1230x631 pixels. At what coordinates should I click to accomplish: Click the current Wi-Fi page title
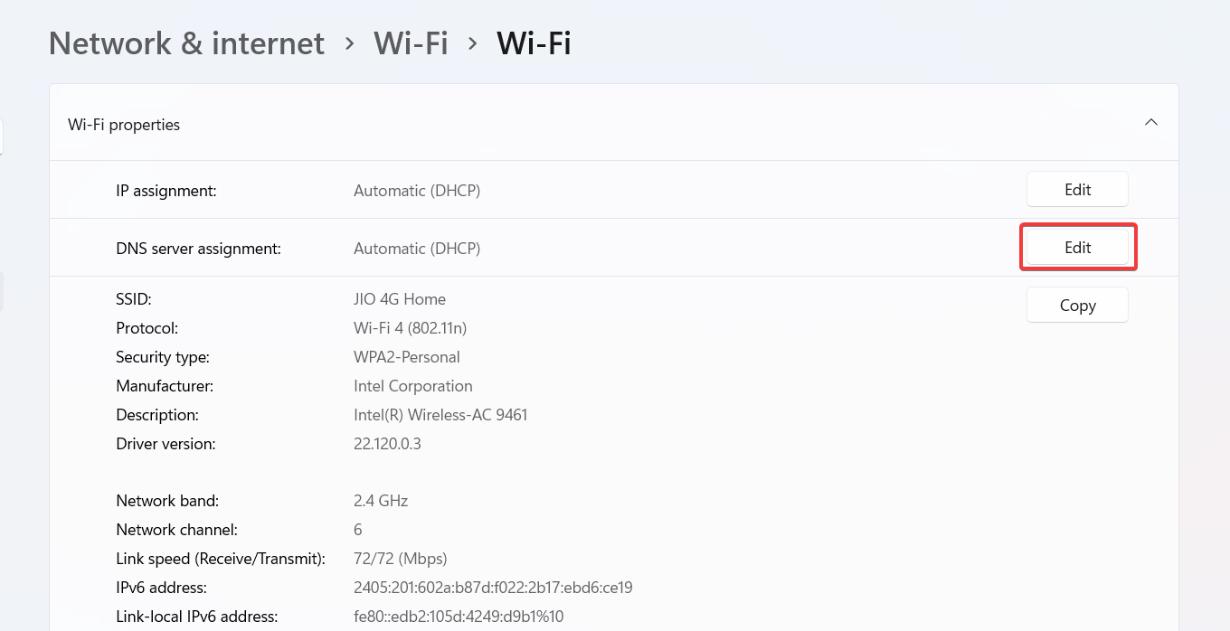[534, 42]
